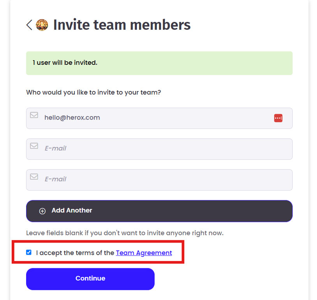Click the envelope icon in first email field
The width and height of the screenshot is (317, 300).
(x=34, y=115)
